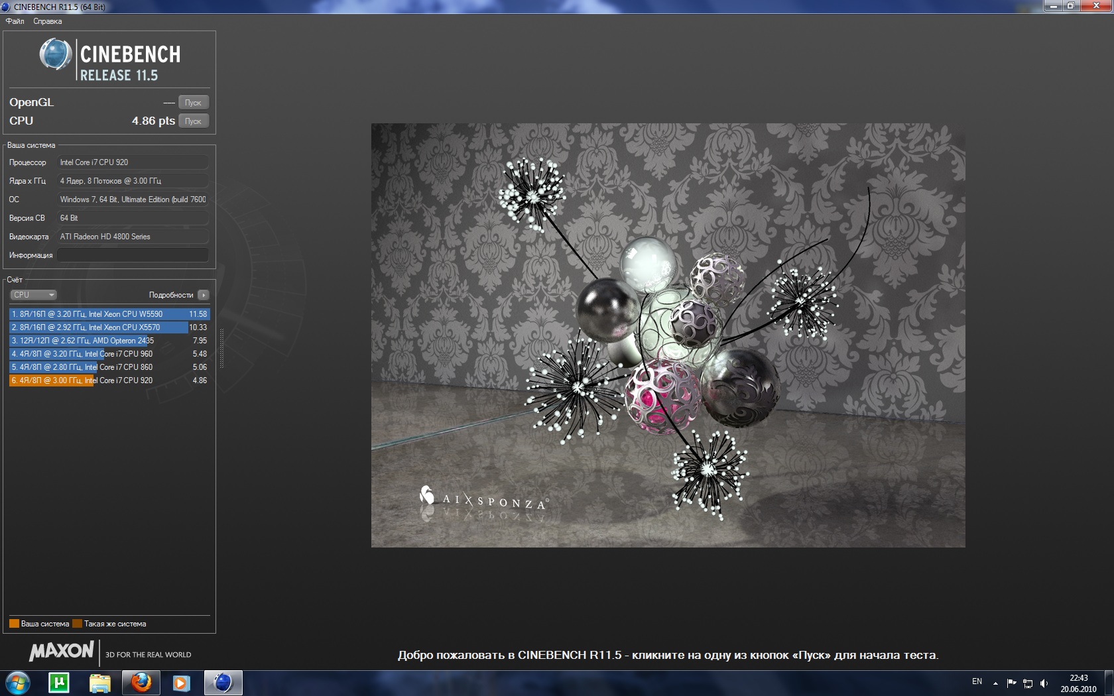Viewport: 1114px width, 696px height.
Task: Click the rendered spheres scene image
Action: click(668, 335)
